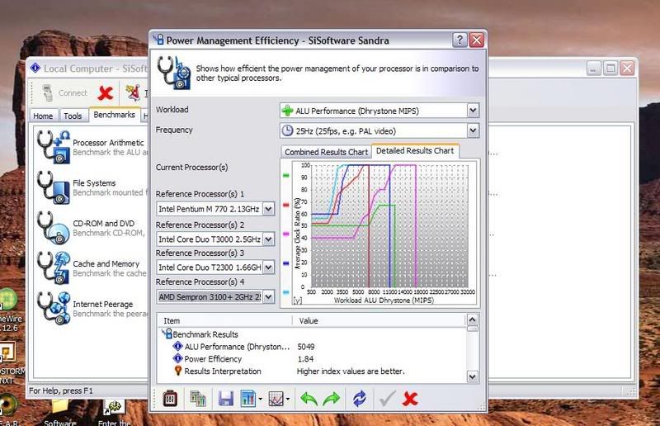
Task: Open Processor Arithmetic benchmark icon
Action: pos(53,147)
